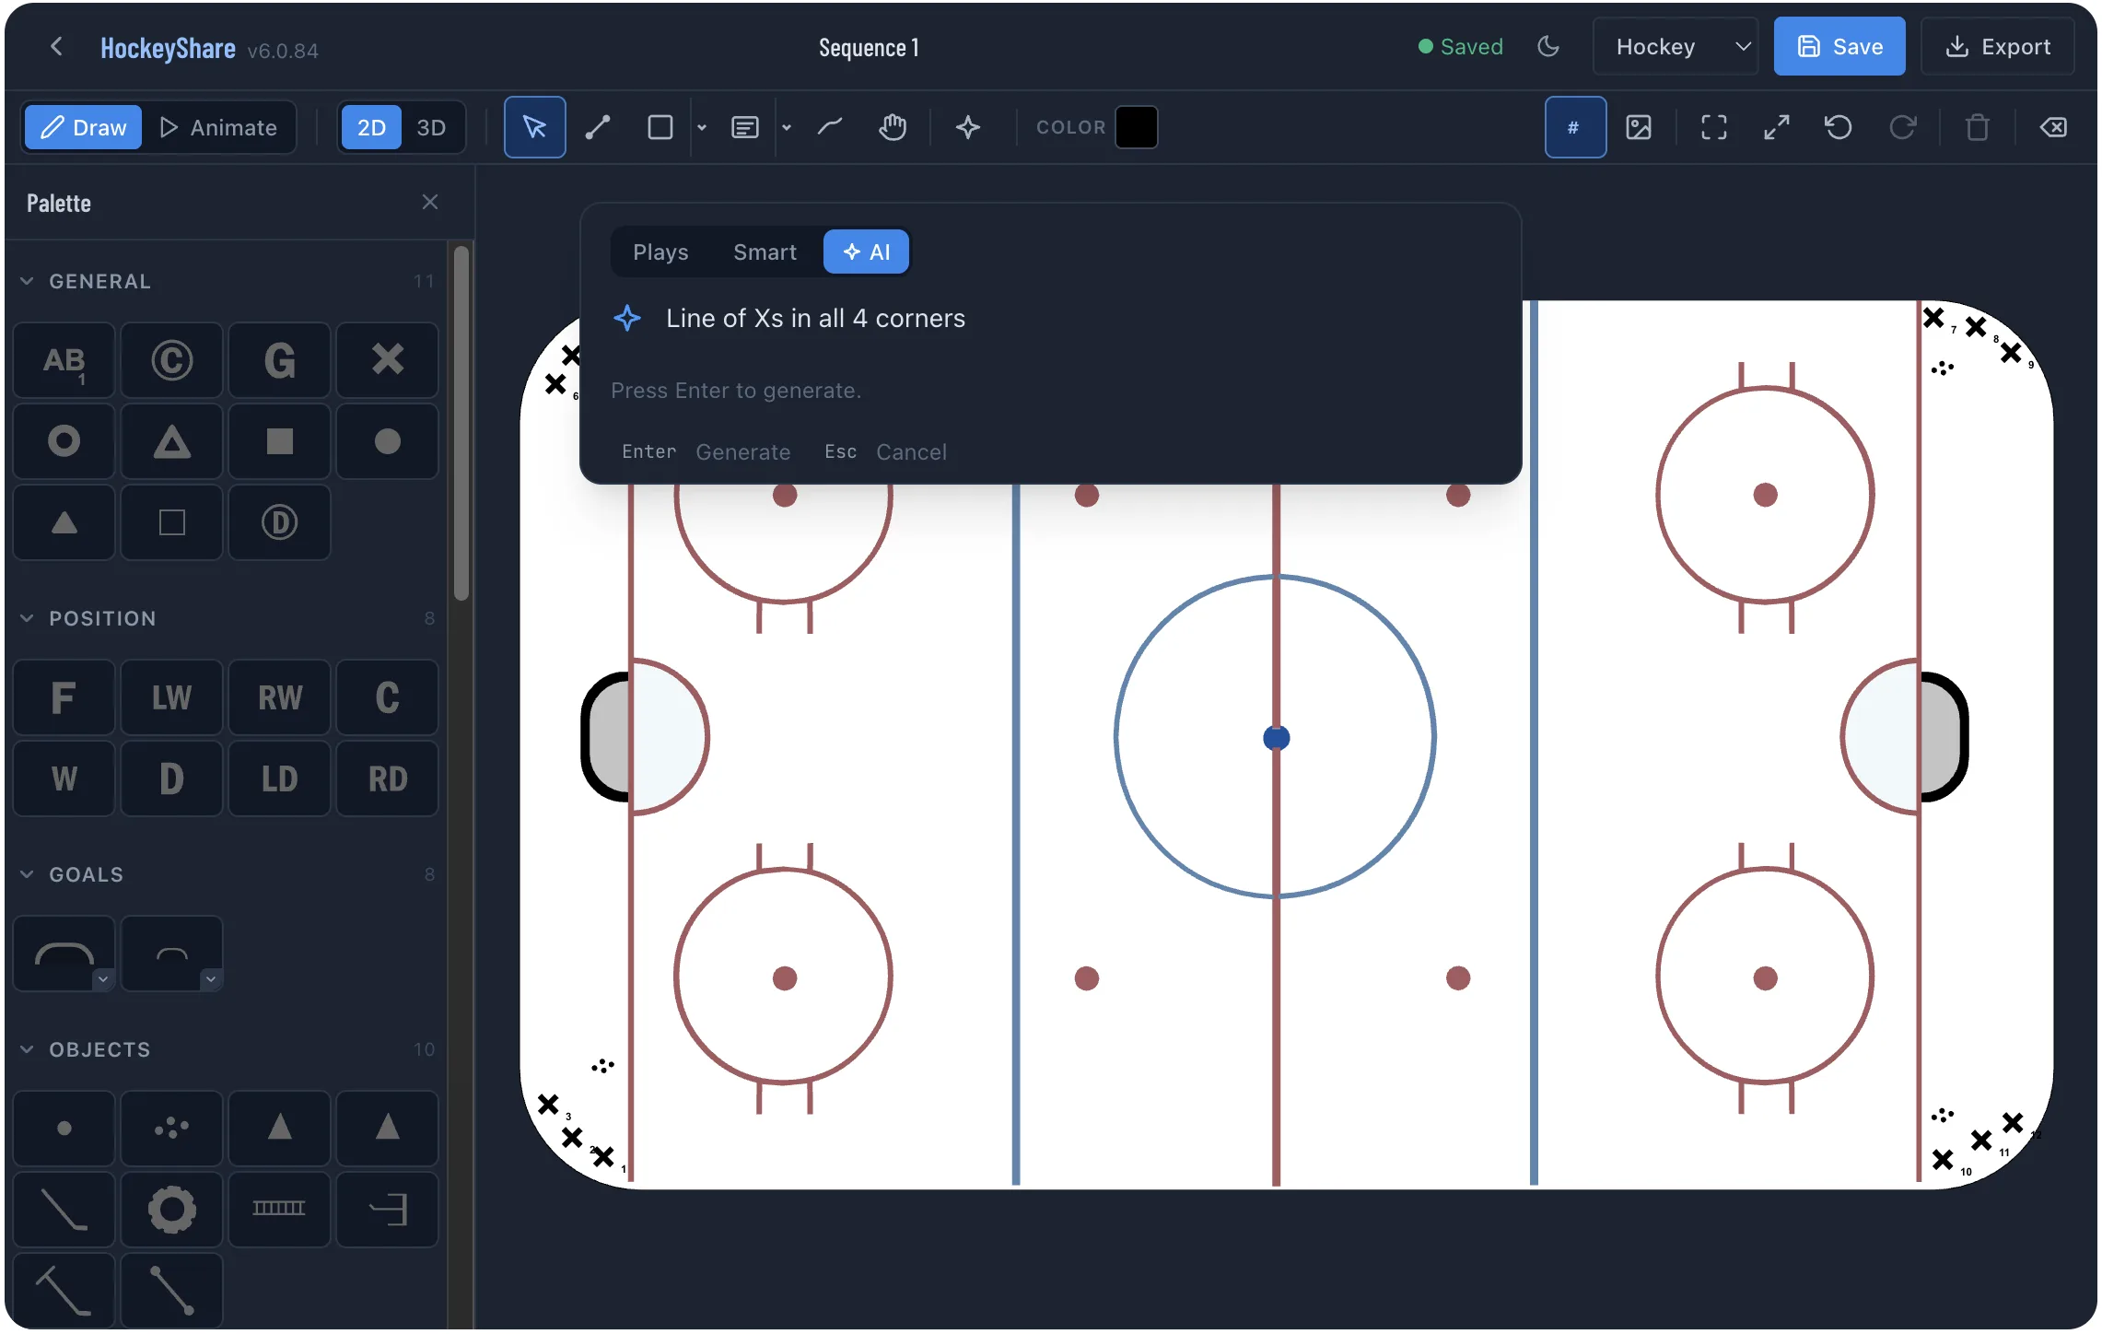Open the Hockey sport dropdown

coord(1676,46)
